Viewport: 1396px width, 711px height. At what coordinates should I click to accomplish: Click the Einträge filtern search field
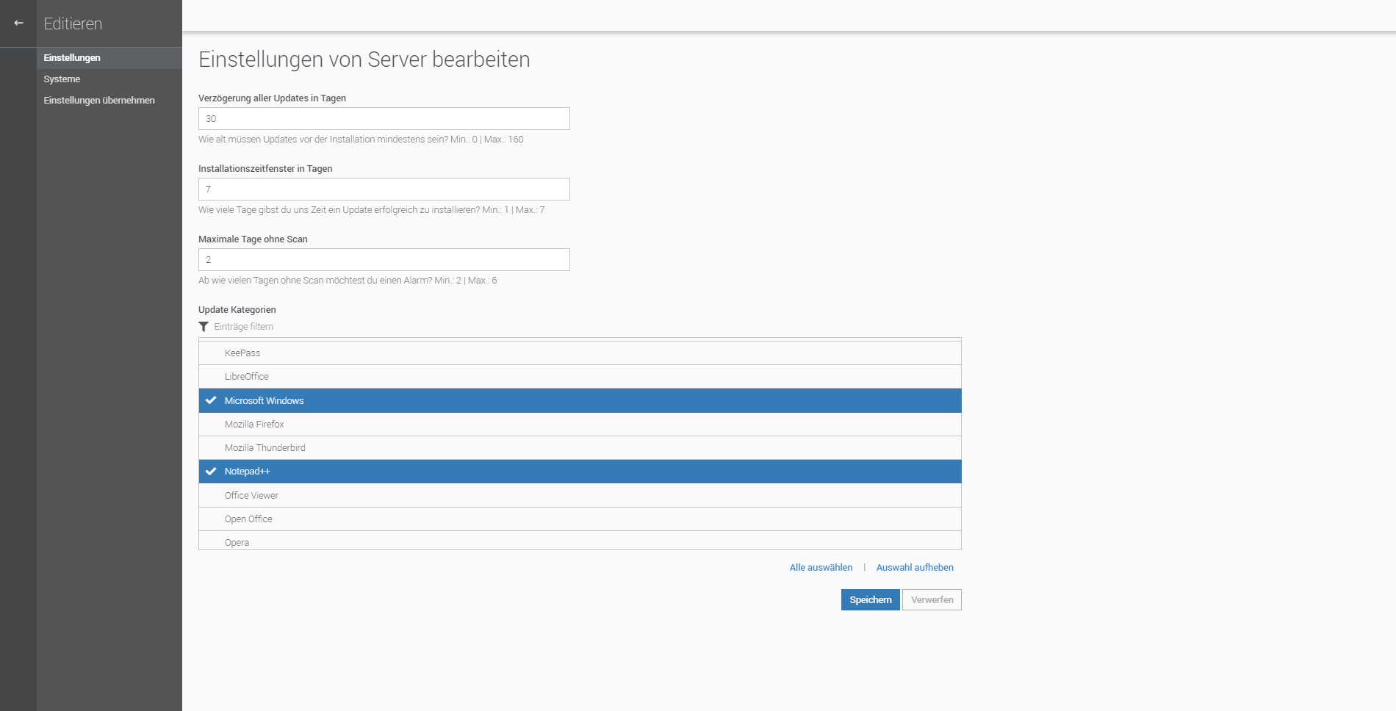pos(294,327)
